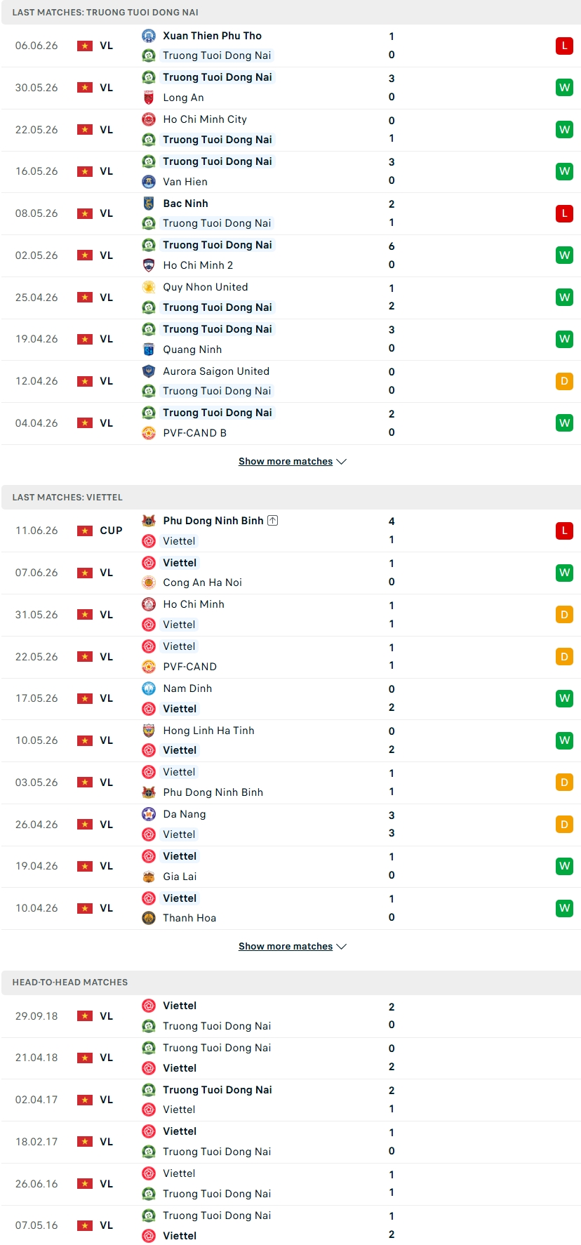The image size is (581, 1245).
Task: Click the Aurora Saigon United crest
Action: point(149,371)
